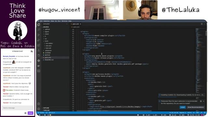
Task: Open the Testing beaker view
Action: coord(39,50)
